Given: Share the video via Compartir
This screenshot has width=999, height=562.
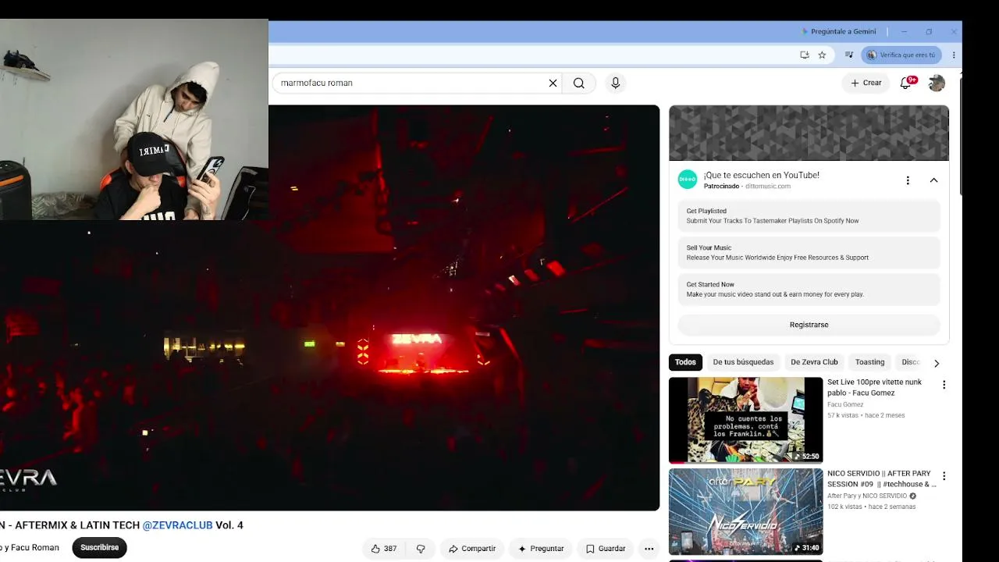Looking at the screenshot, I should [472, 549].
